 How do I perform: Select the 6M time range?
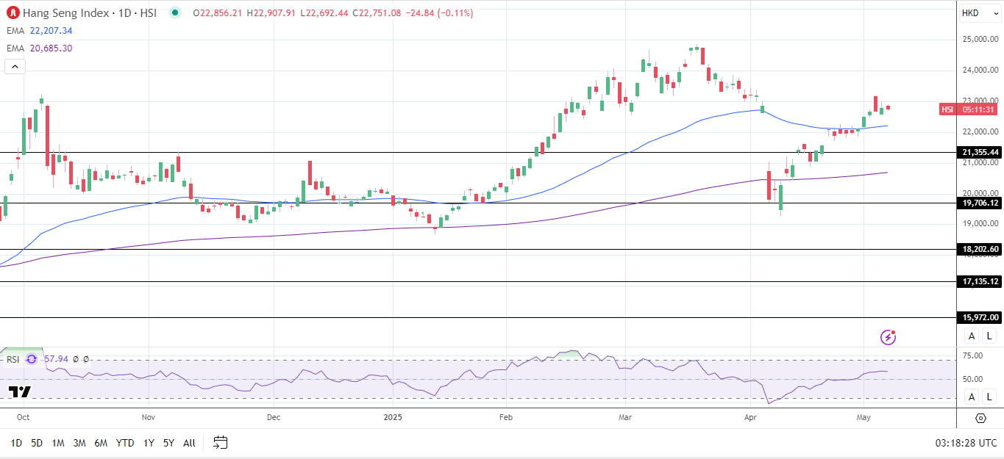[101, 443]
